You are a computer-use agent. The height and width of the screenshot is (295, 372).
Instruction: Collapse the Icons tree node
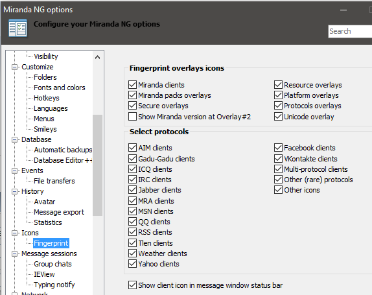click(x=14, y=233)
